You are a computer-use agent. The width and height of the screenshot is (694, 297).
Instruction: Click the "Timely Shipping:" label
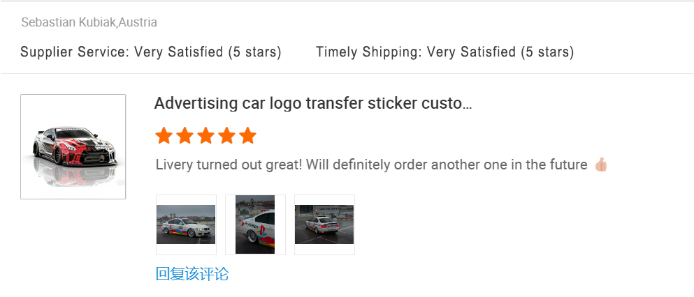point(369,52)
